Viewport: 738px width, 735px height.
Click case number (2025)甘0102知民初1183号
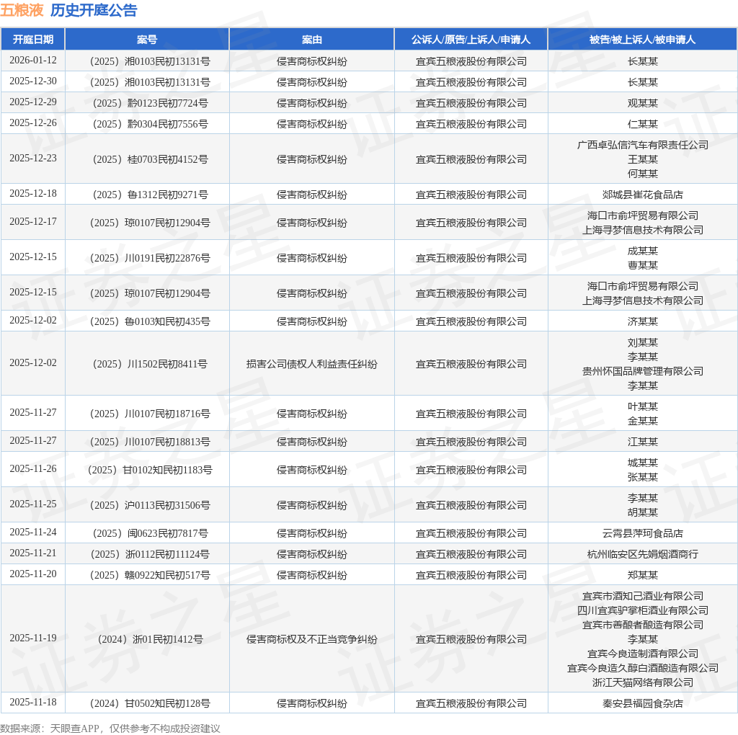150,470
